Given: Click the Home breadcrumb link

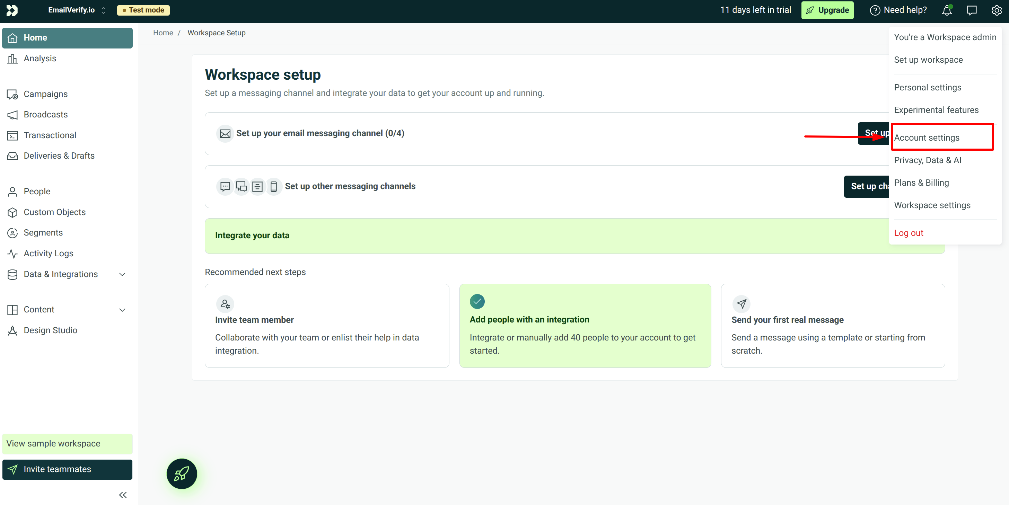Looking at the screenshot, I should (x=163, y=33).
